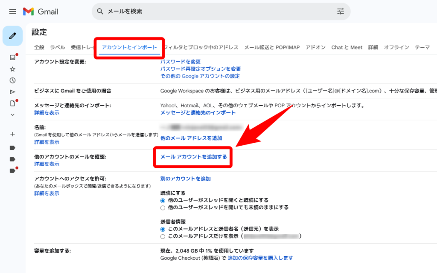Click the plus icon to create label
This screenshot has width=437, height=273.
point(12,134)
